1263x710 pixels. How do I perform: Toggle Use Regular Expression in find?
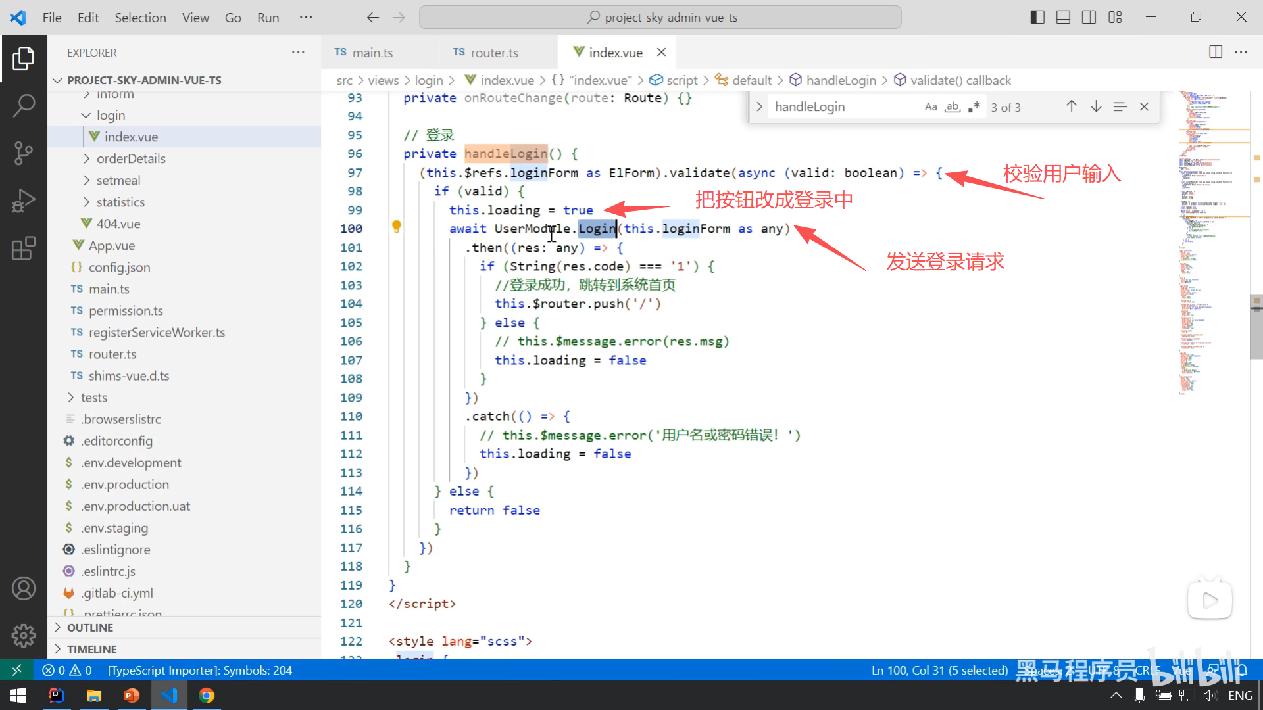point(974,106)
